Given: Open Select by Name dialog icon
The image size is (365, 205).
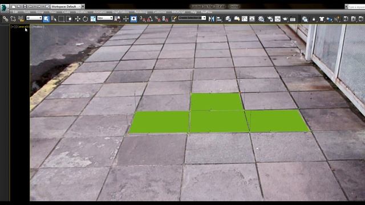Looking at the screenshot, I should (x=54, y=19).
